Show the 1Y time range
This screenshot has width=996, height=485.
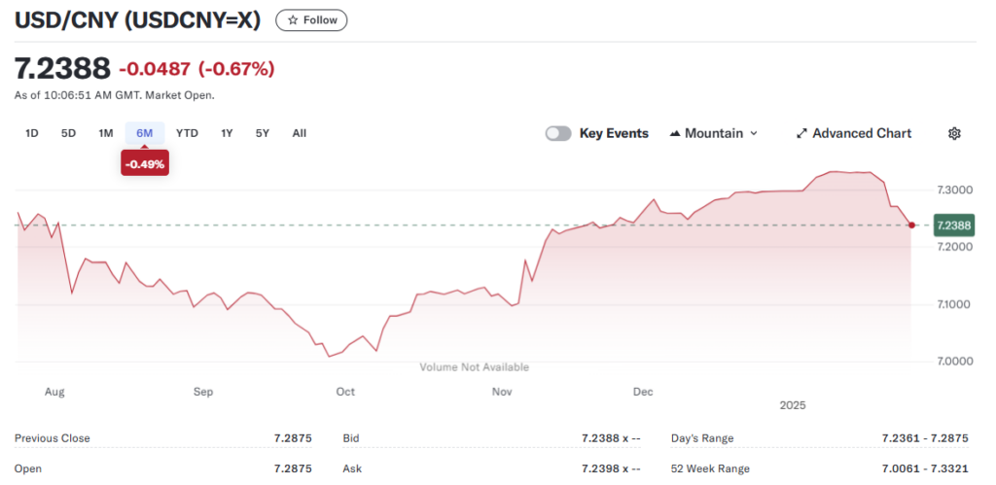(x=227, y=133)
